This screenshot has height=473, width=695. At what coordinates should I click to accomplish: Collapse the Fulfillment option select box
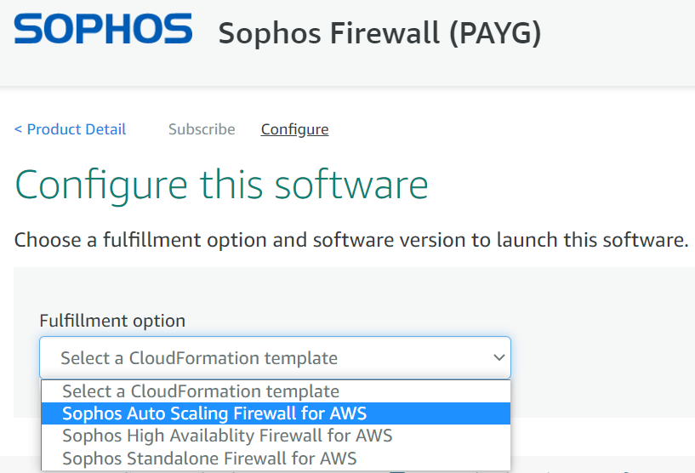(x=274, y=358)
